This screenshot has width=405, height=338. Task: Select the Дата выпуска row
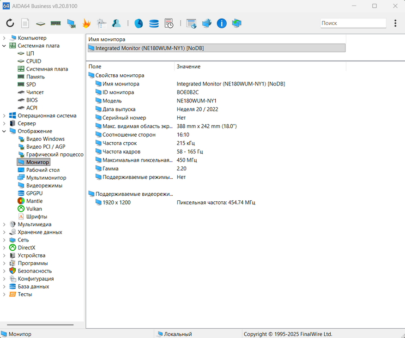(217, 109)
